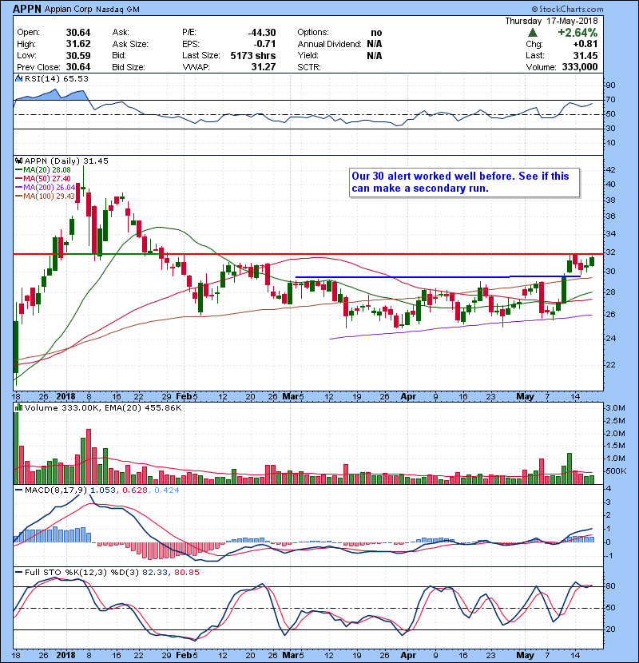
Task: Click the Low price value 30.59
Action: [78, 55]
